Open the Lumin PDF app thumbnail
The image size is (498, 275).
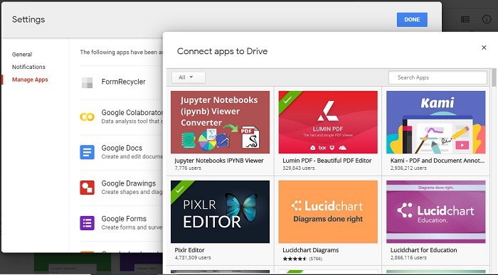coord(328,122)
